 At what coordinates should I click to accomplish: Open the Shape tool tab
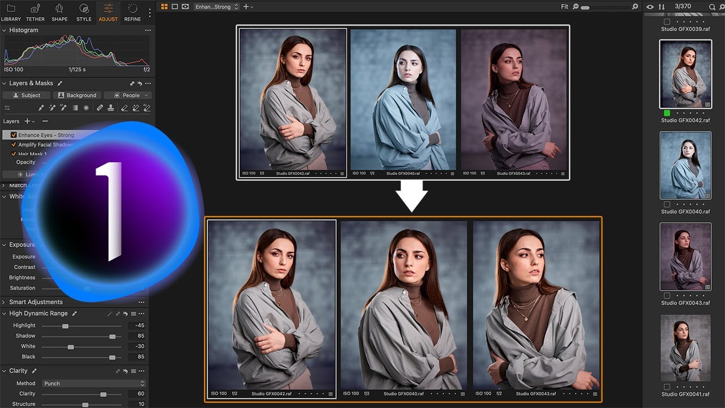[x=59, y=12]
